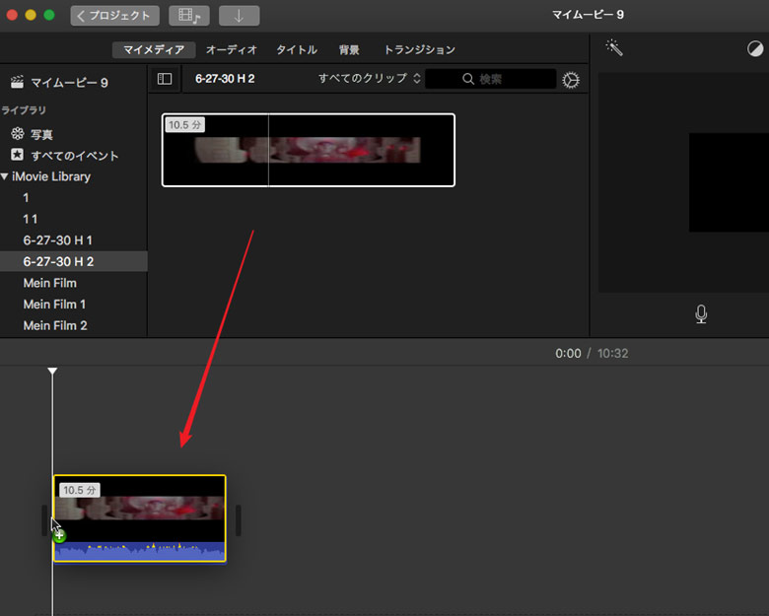Select the Mein Film 1 event
Screen dimensions: 769x616
(54, 305)
